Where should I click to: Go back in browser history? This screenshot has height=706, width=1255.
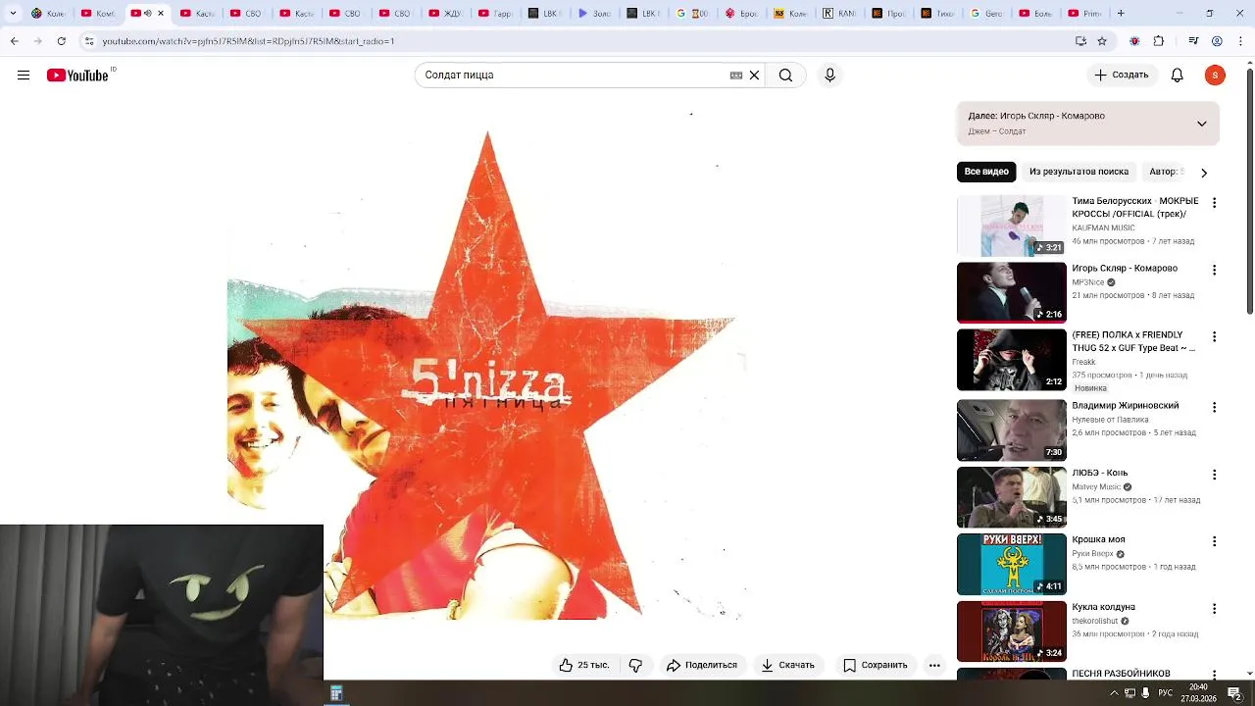[x=14, y=41]
